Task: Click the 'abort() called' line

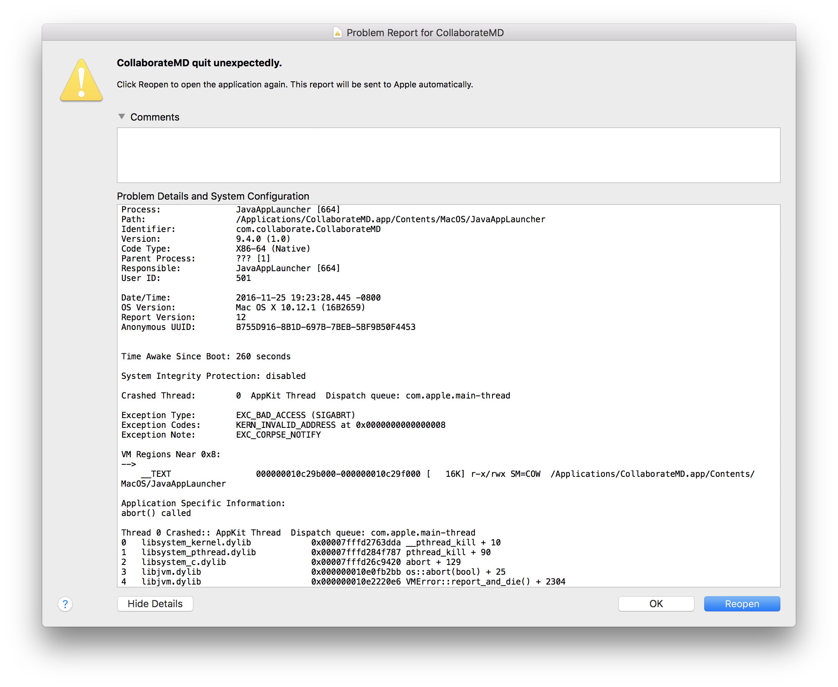Action: tap(156, 513)
